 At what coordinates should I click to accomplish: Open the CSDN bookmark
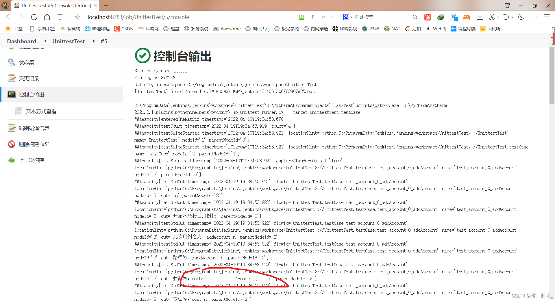tap(124, 29)
